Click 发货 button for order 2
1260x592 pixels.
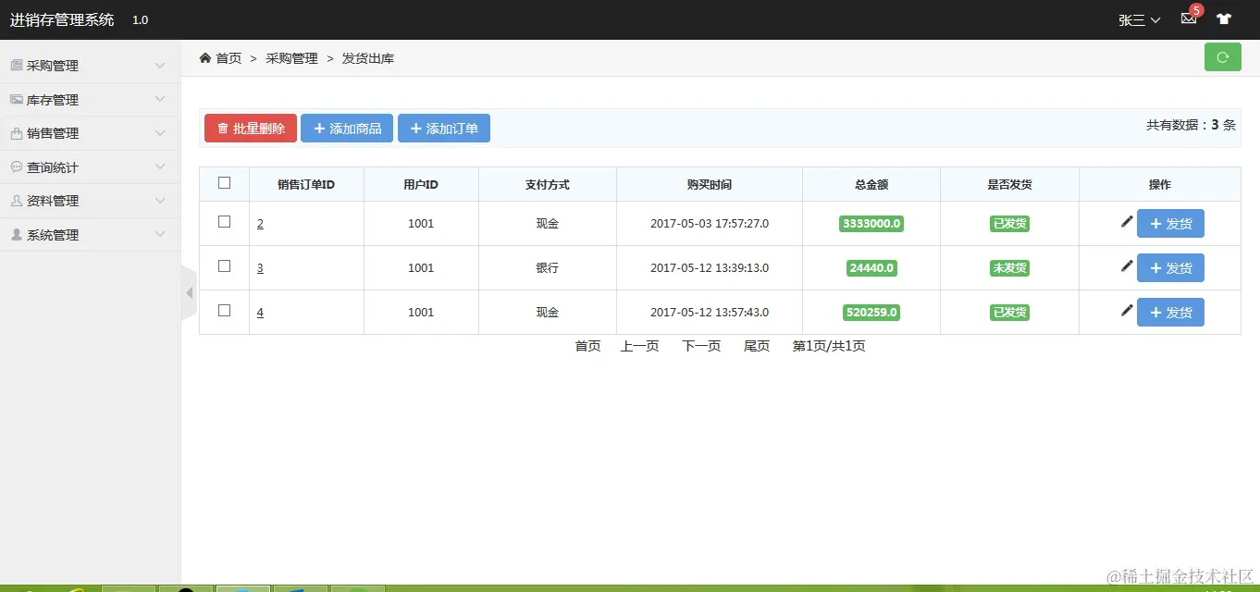[1170, 224]
